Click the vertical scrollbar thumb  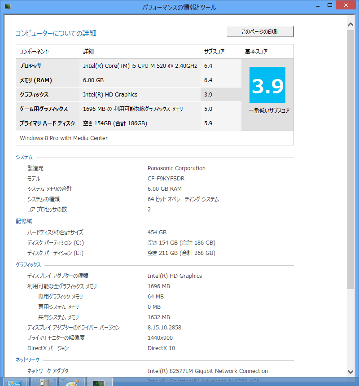350,159
